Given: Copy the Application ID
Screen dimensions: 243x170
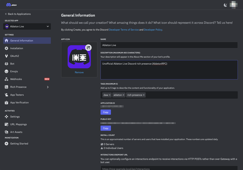Looking at the screenshot, I should [x=106, y=112].
